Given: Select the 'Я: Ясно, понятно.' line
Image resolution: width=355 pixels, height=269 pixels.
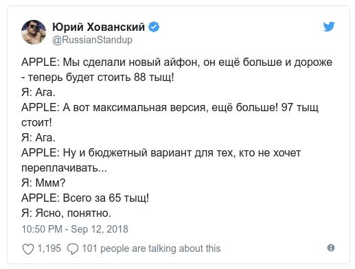Looking at the screenshot, I should pyautogui.click(x=67, y=213).
